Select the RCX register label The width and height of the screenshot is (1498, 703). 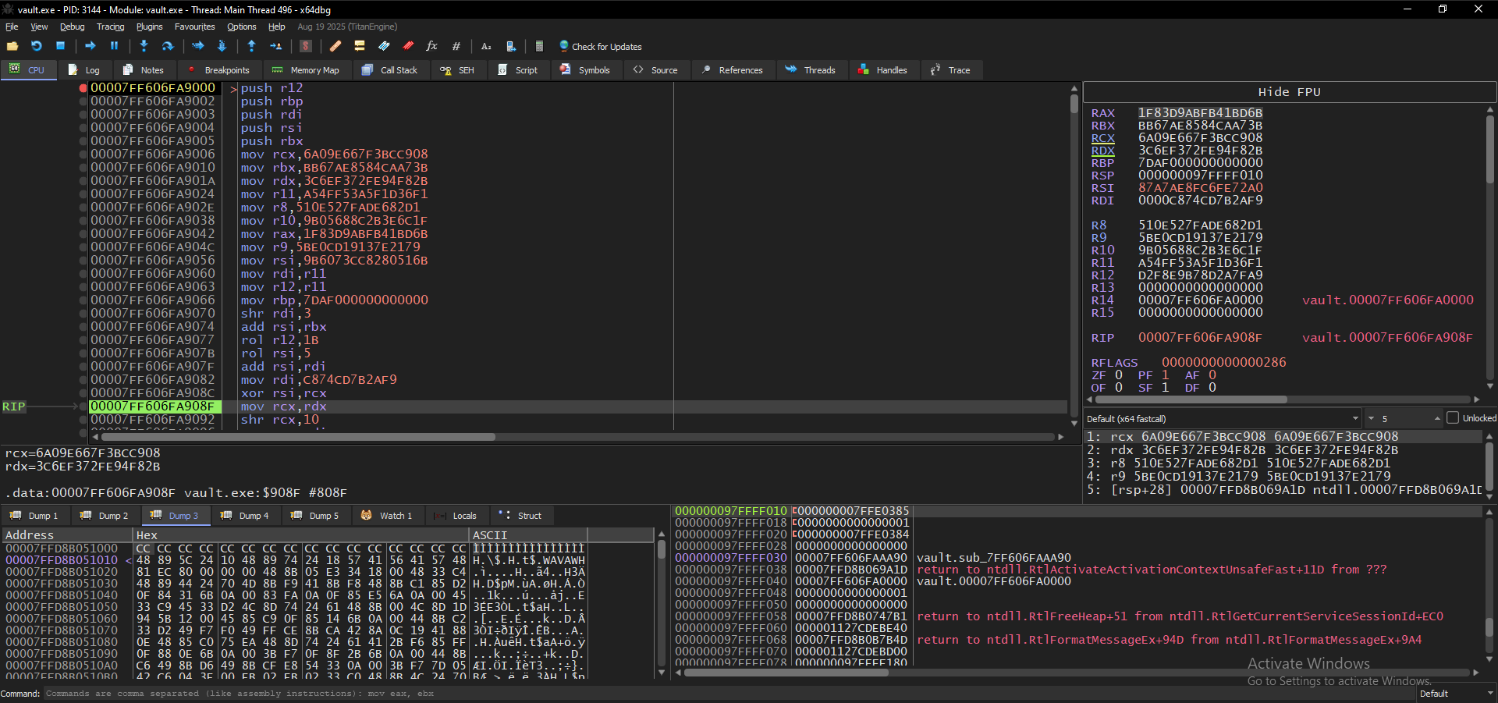click(1102, 138)
